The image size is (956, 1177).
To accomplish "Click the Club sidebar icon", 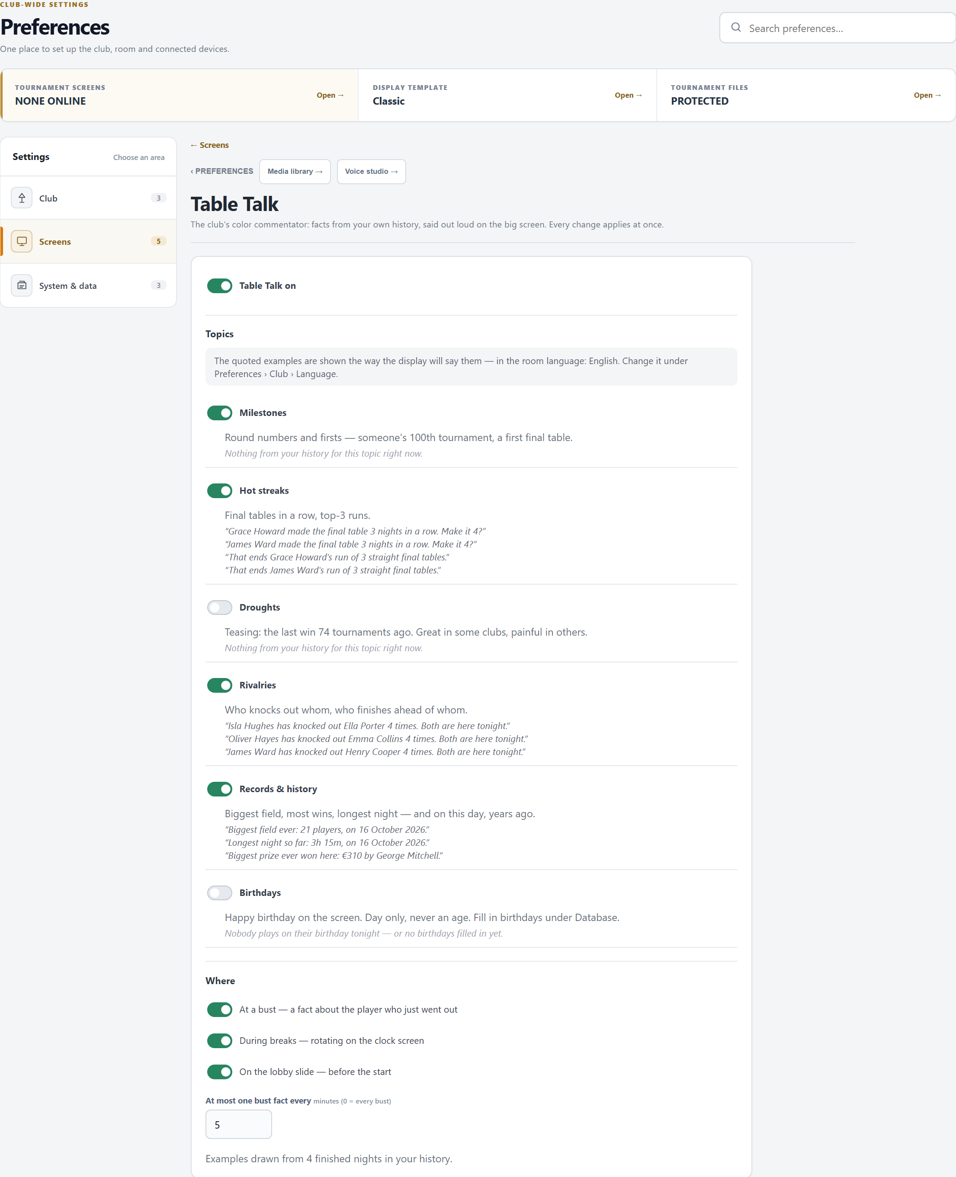I will pos(22,198).
